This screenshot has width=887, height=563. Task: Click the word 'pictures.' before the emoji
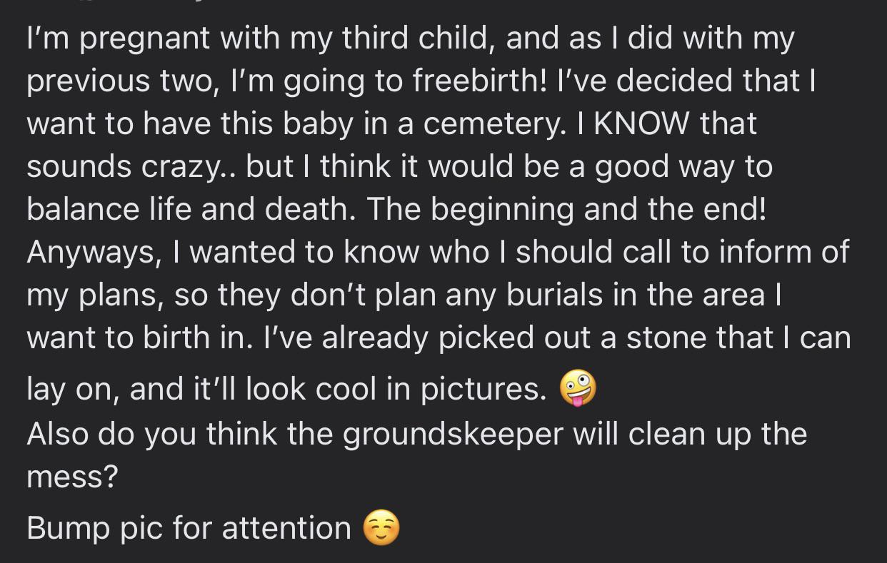pos(483,389)
